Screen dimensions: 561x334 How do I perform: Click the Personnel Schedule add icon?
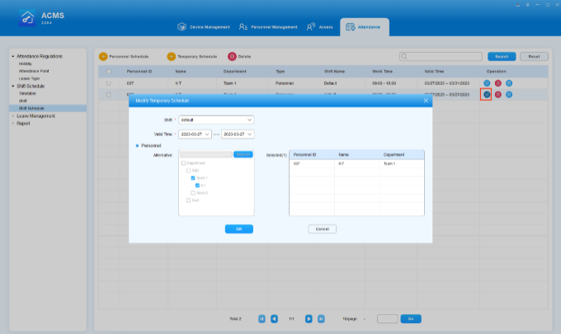pos(103,56)
